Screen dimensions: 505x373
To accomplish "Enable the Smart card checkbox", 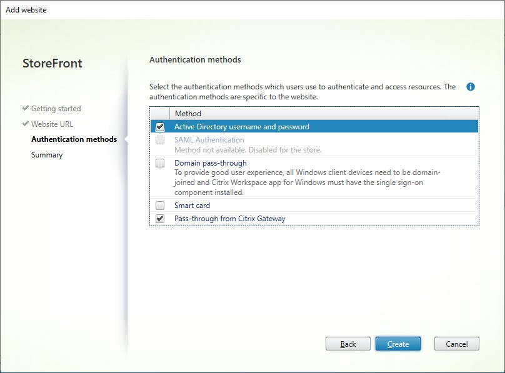I will click(x=159, y=205).
